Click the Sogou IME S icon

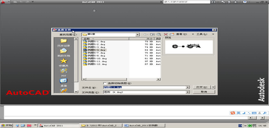(x=232, y=113)
